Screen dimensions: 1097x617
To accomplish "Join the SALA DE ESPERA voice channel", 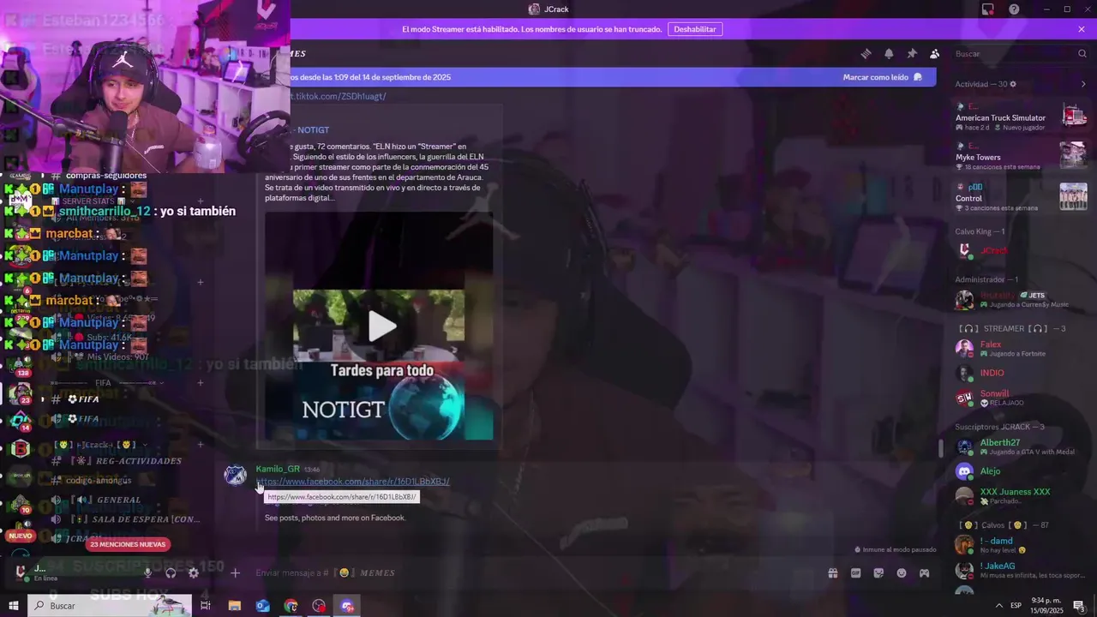I will pyautogui.click(x=127, y=519).
